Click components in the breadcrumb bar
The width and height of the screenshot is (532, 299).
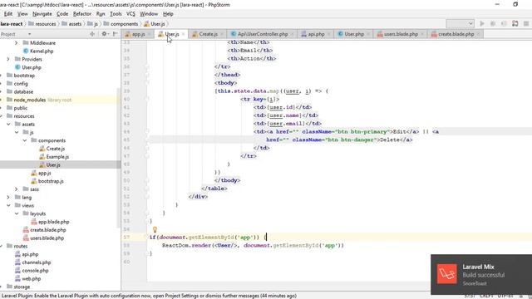coord(121,24)
